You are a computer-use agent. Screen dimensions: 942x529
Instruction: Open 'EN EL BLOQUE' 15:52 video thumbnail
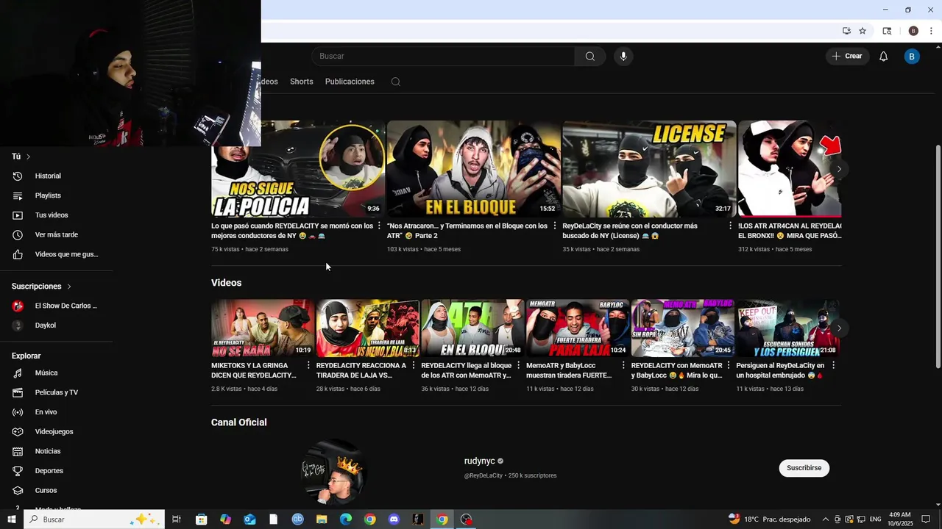pyautogui.click(x=473, y=169)
